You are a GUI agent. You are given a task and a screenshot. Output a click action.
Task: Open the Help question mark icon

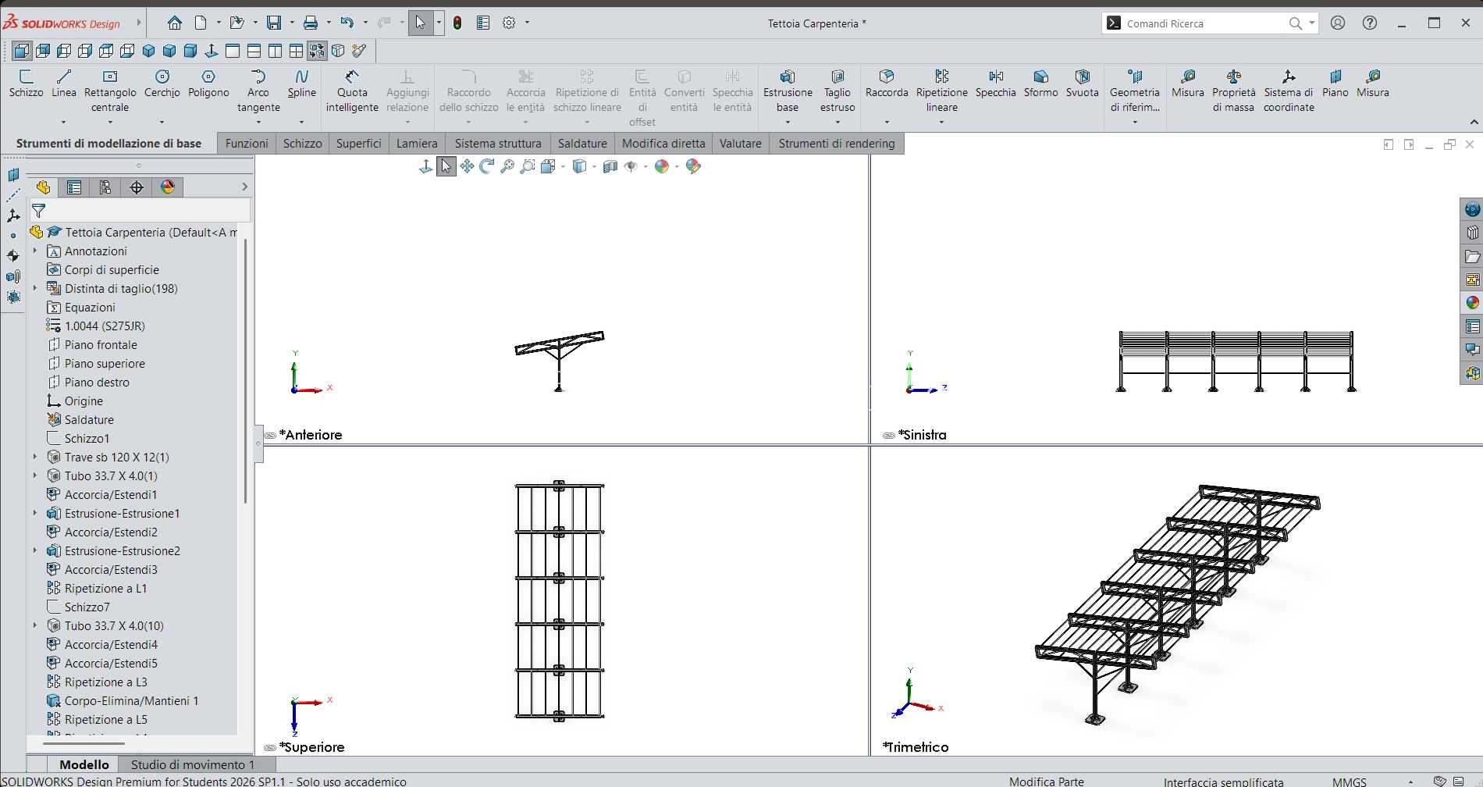(x=1370, y=23)
